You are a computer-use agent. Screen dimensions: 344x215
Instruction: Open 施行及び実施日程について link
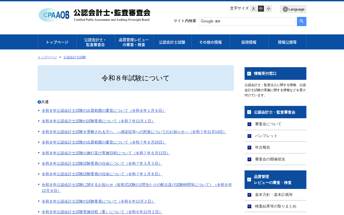coord(106,153)
